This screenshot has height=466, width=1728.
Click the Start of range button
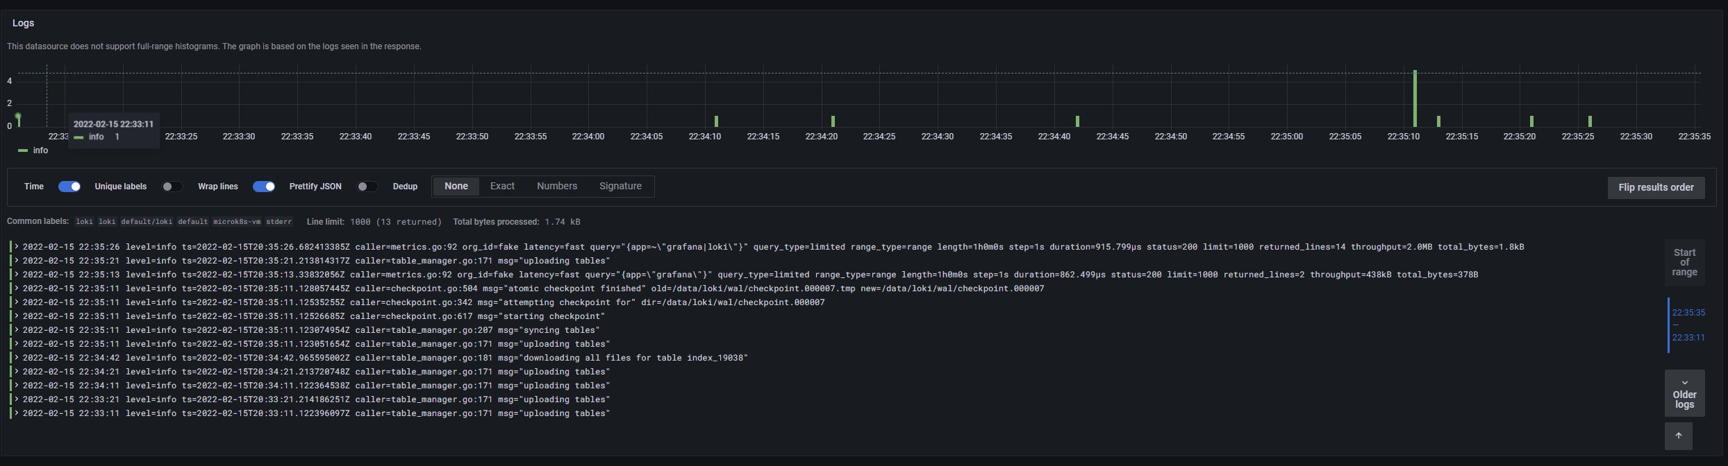[x=1684, y=262]
